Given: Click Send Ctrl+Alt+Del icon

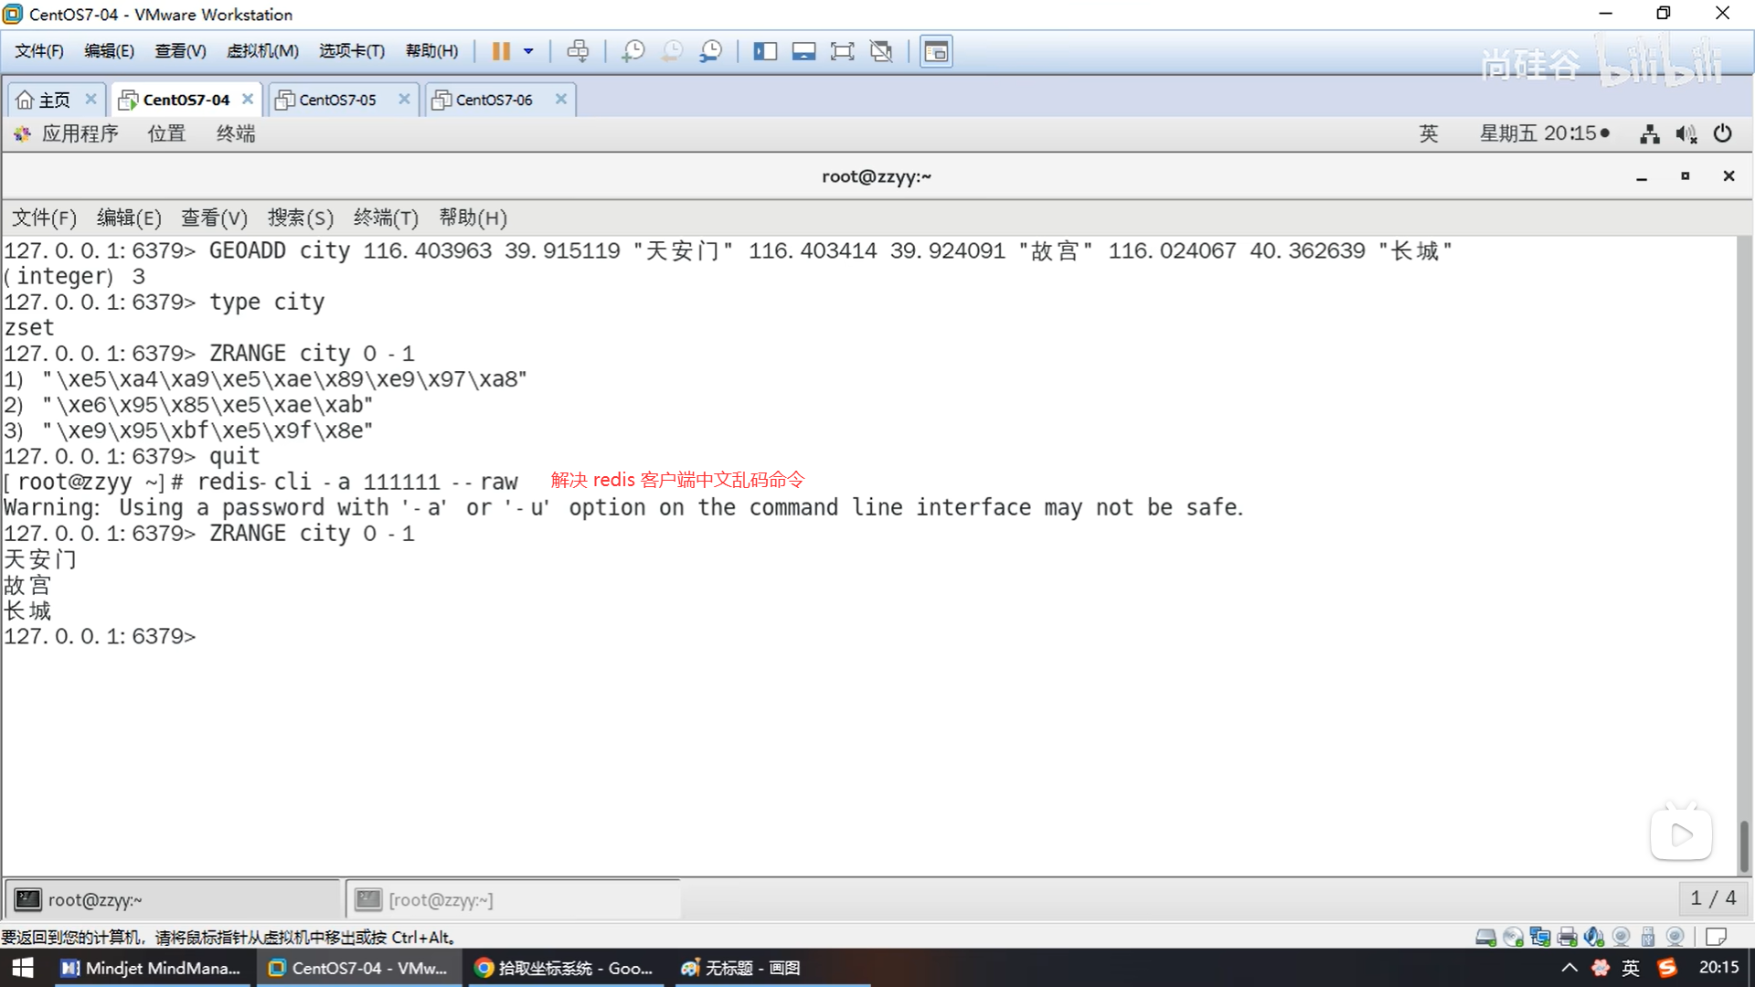Looking at the screenshot, I should (578, 51).
